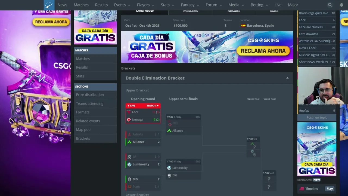
Task: Open Related events in the sidebar
Action: pos(88,121)
